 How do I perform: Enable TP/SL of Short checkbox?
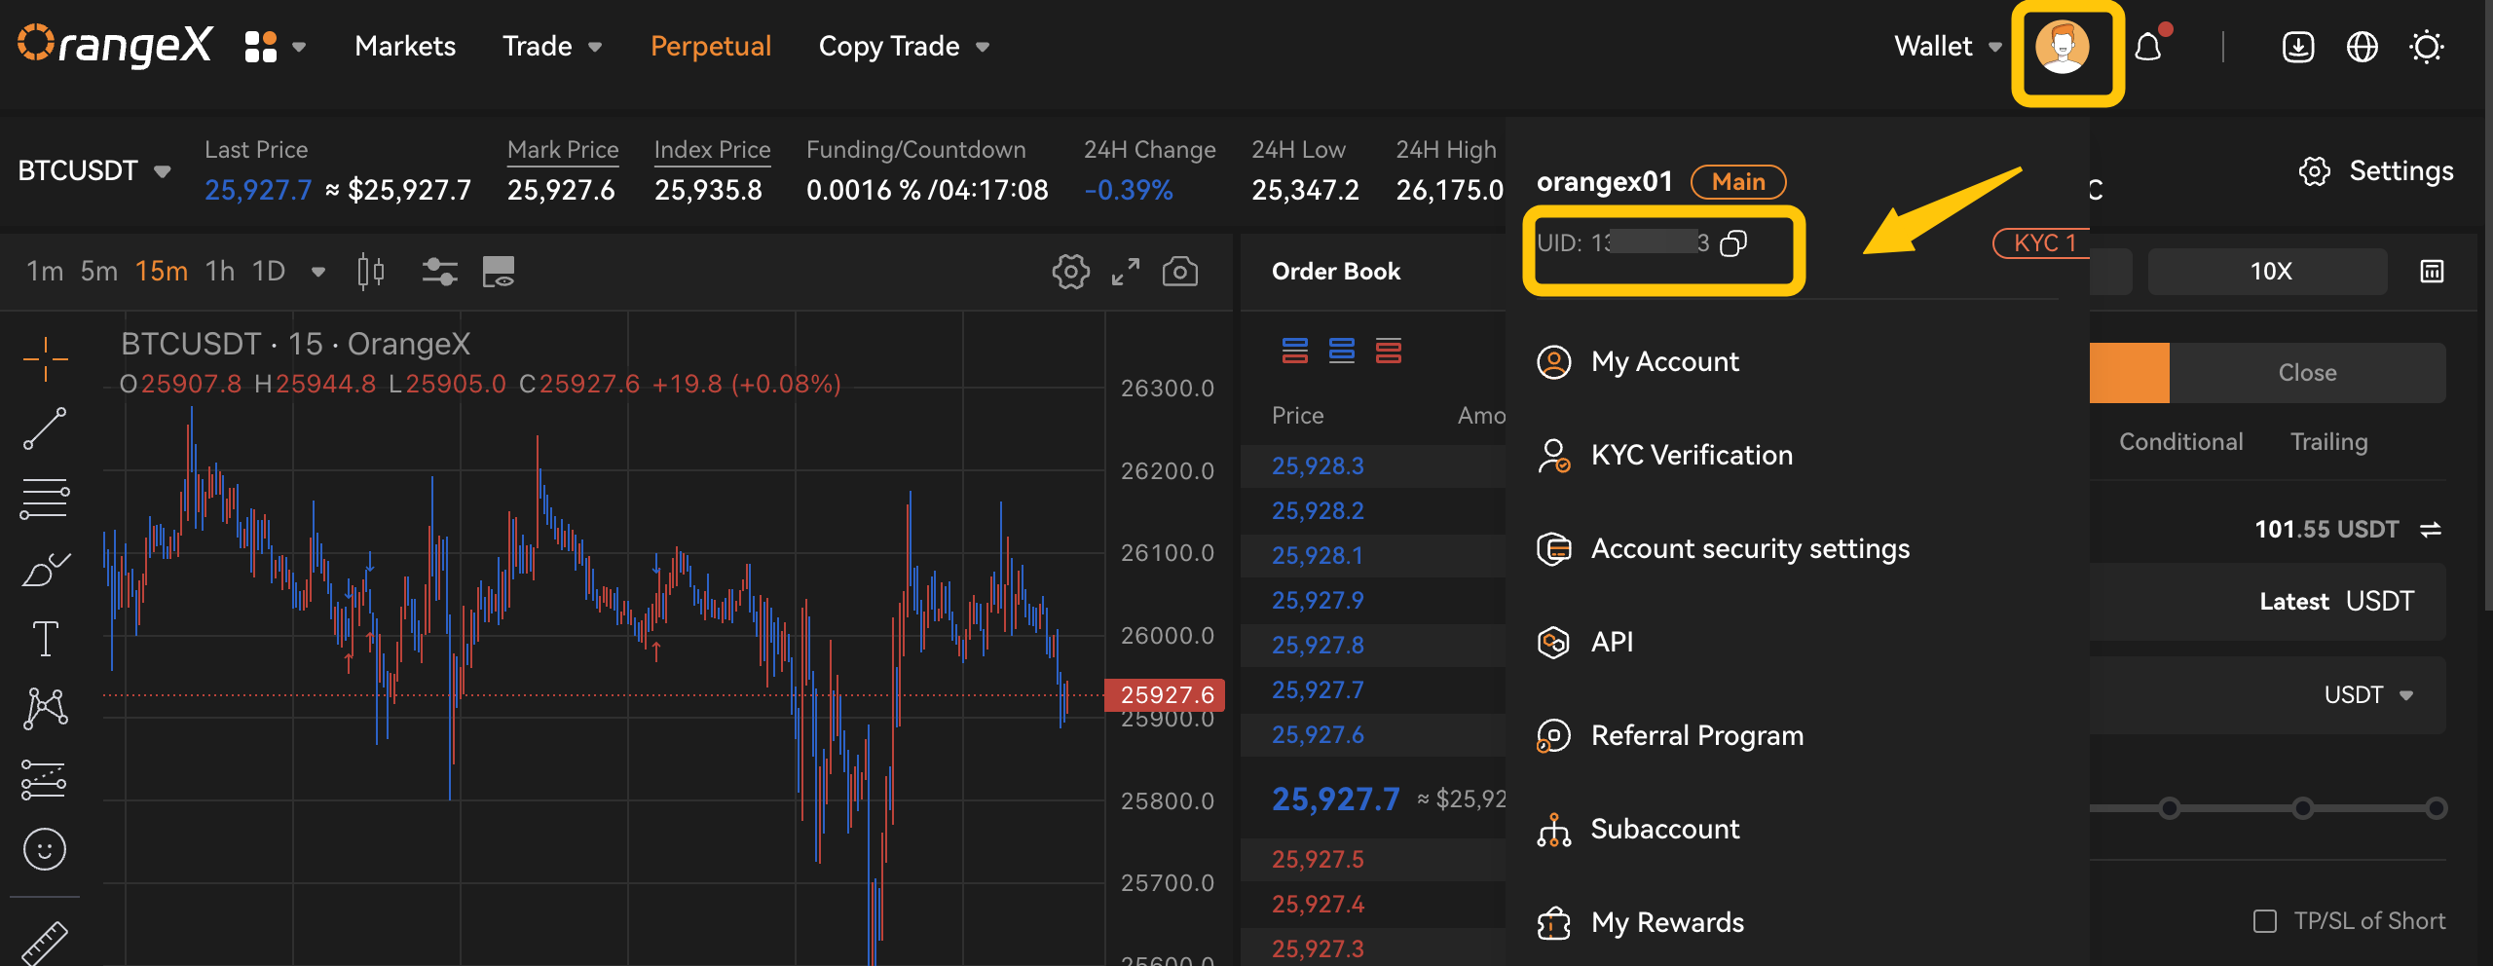click(2265, 921)
